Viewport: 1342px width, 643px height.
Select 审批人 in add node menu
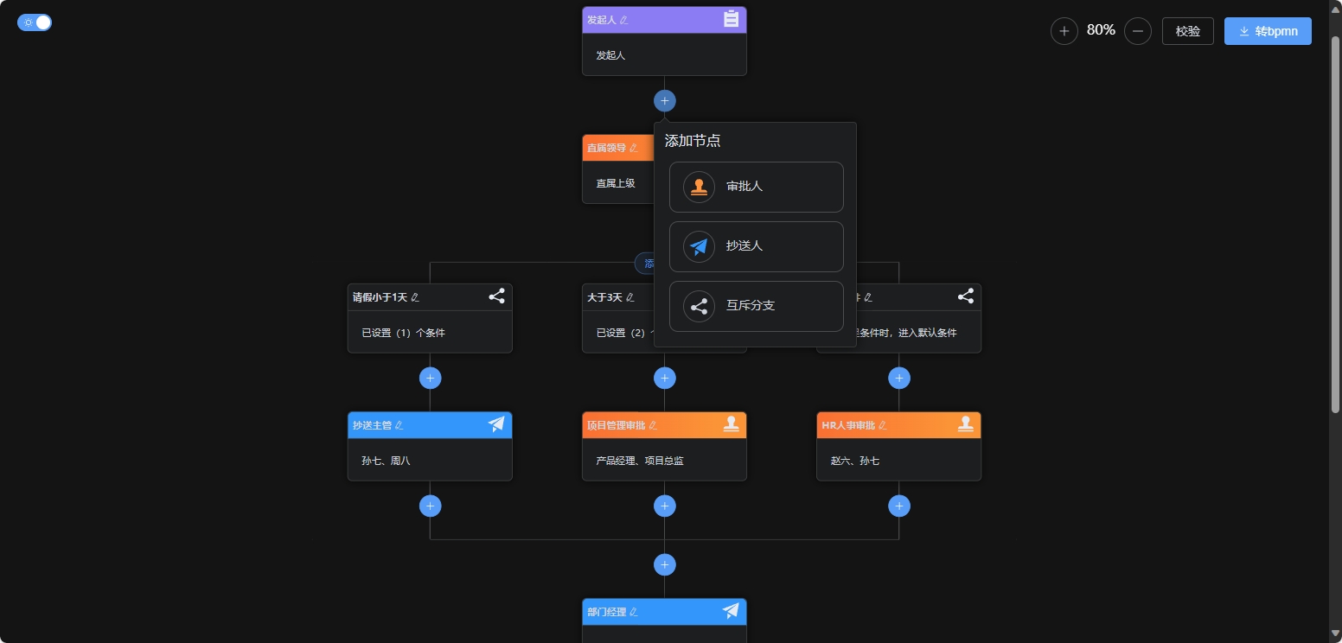pos(756,187)
